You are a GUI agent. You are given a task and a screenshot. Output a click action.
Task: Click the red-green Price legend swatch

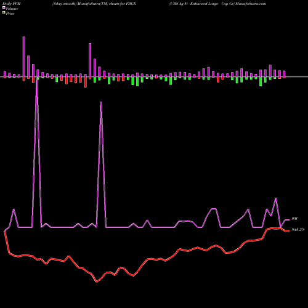click(4, 13)
